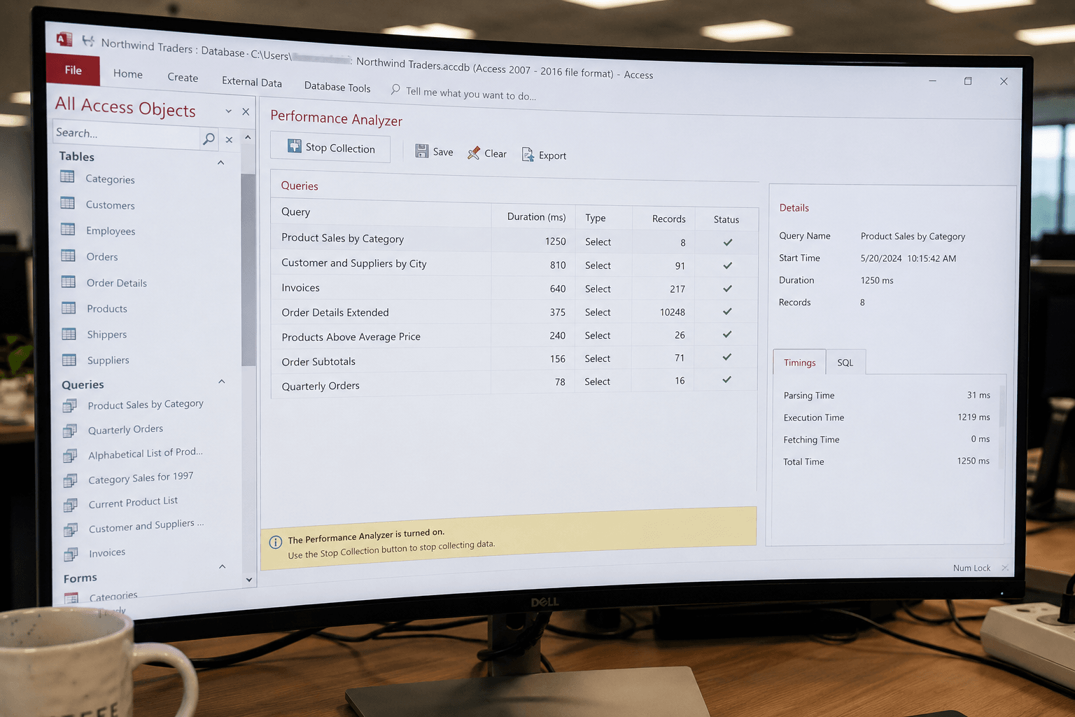Screen dimensions: 1075x717
Task: Click the Stop Collection button
Action: pyautogui.click(x=330, y=147)
